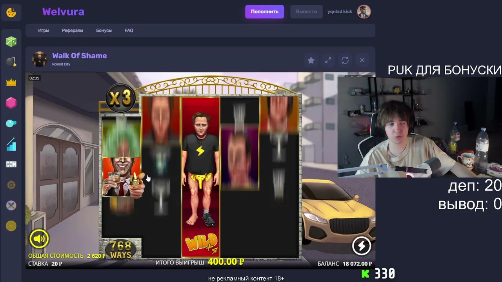
Task: Click the Walk Of Shame game thumbnail
Action: [39, 60]
